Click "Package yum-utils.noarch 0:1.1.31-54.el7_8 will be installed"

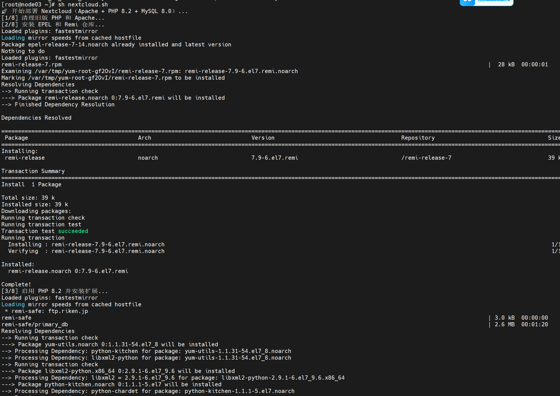(110, 344)
